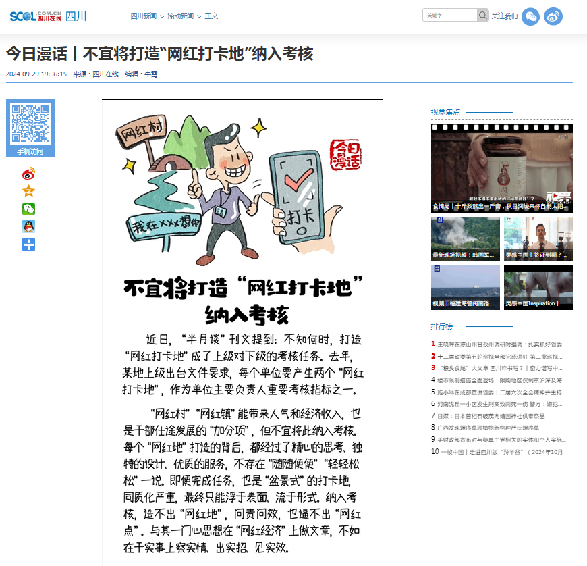Open ranking 9 美财政部宣布 article
This screenshot has height=566, width=587.
tap(501, 439)
